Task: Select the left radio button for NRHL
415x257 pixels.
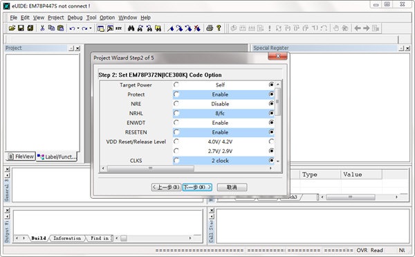Action: pos(176,113)
